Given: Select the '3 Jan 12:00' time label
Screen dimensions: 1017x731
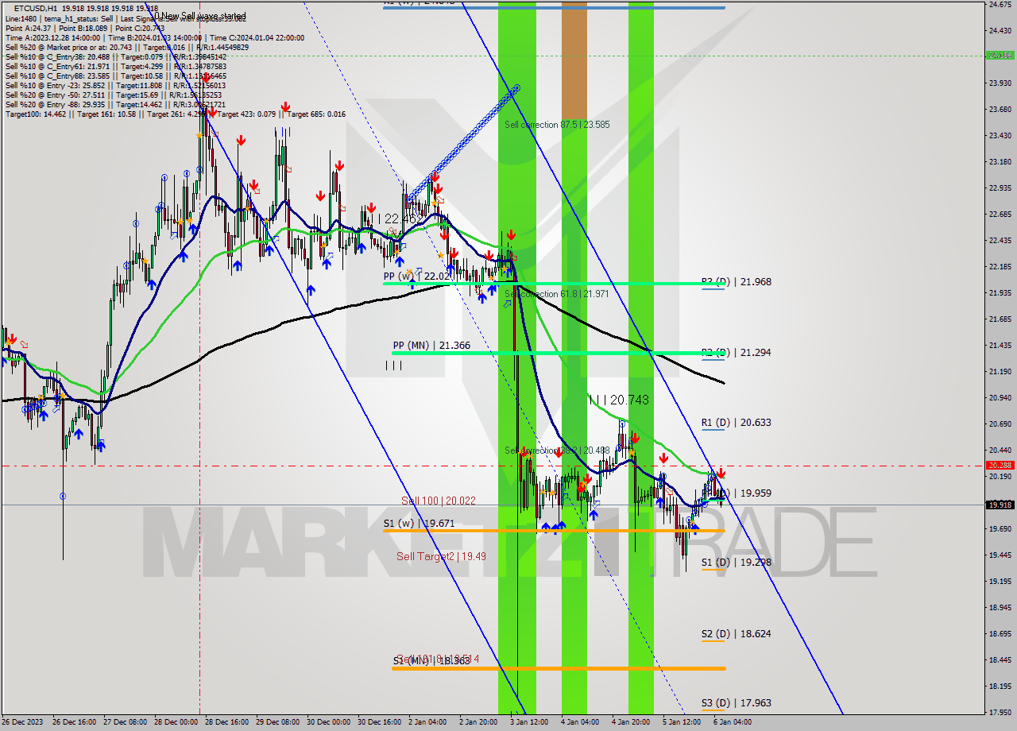Looking at the screenshot, I should point(528,722).
